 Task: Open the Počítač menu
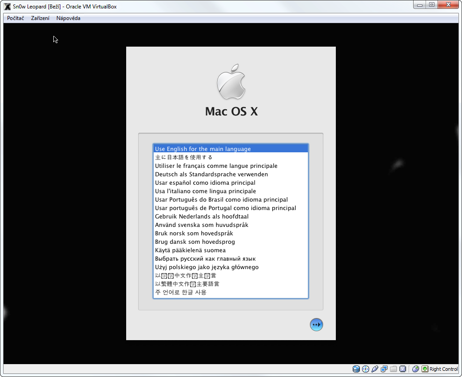pos(15,18)
